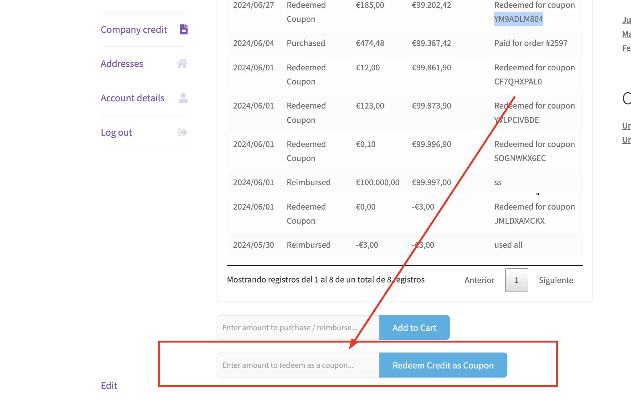Click the €123,00 amount cell
Screen dimensions: 631x401
pos(370,106)
